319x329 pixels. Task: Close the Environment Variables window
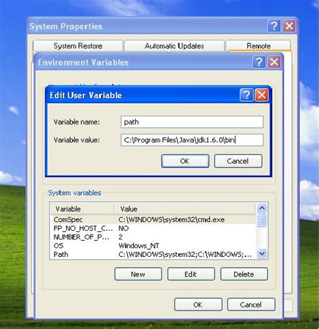click(274, 62)
